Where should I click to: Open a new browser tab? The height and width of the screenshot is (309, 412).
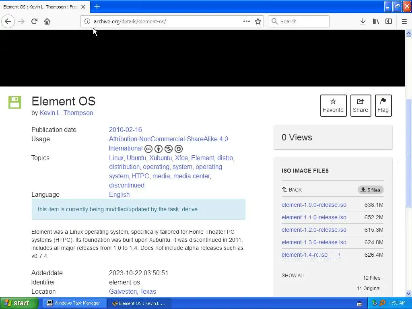click(x=97, y=6)
